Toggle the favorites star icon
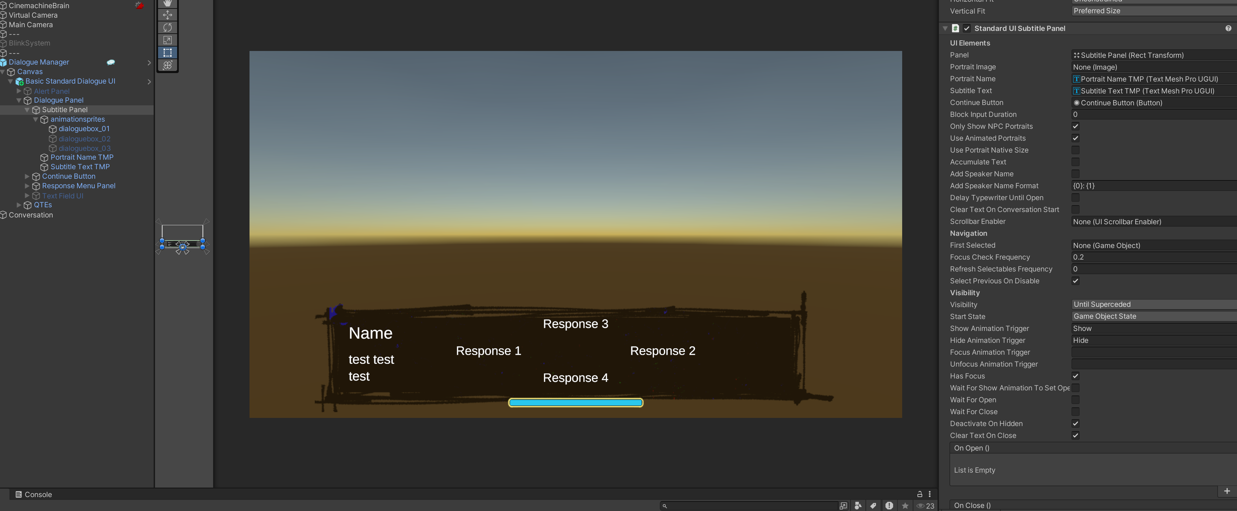 point(905,506)
